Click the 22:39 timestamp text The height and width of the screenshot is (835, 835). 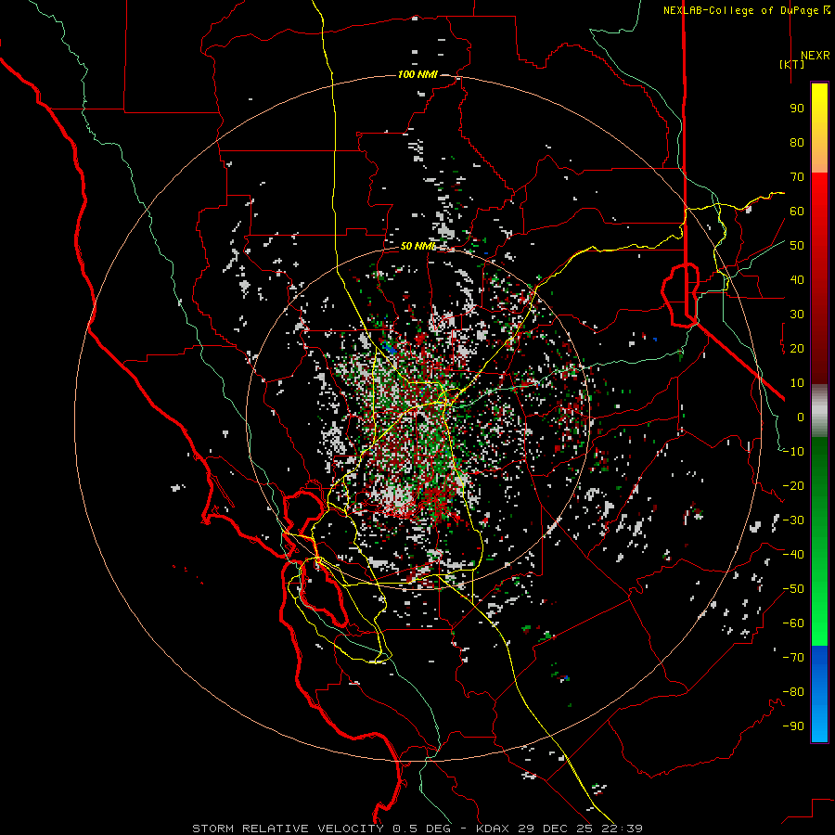coord(622,829)
